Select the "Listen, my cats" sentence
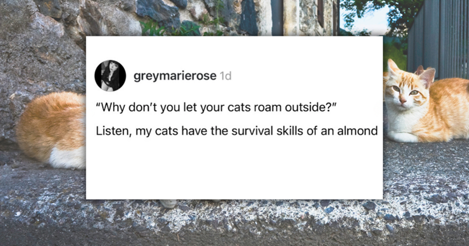 pos(237,131)
